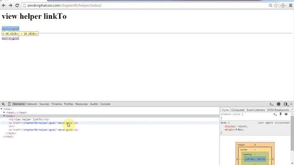Collapse the body node arrow
The width and height of the screenshot is (294, 165).
[x=4, y=116]
